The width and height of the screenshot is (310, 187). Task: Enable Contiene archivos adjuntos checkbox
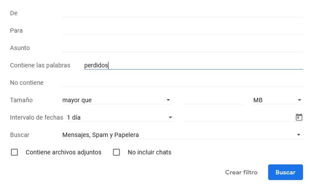coord(14,152)
